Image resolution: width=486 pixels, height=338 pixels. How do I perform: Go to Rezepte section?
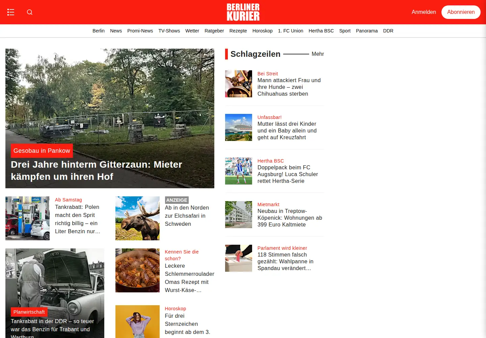tap(238, 31)
